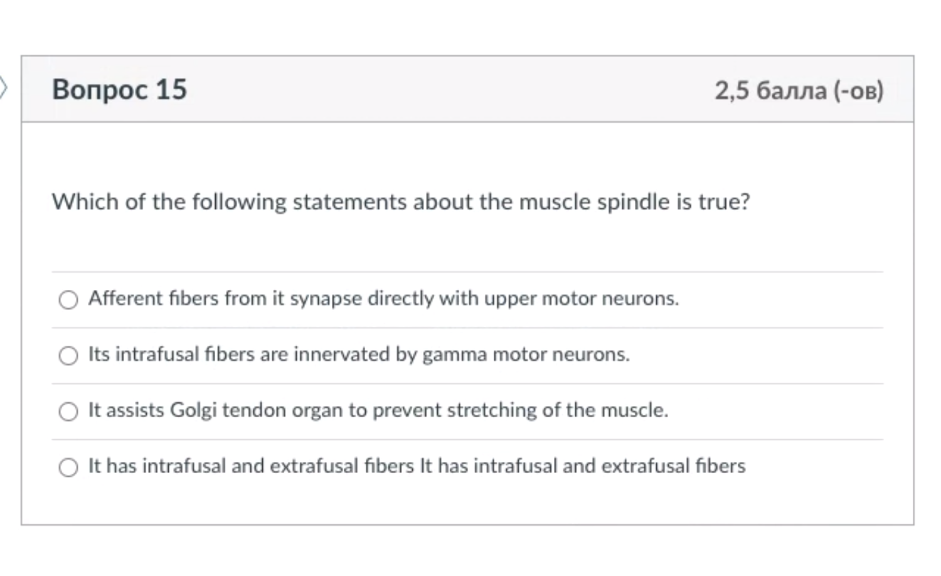Mark the Golgi tendon organ option's radio button
Screen dimensions: 941x576
[x=68, y=412]
